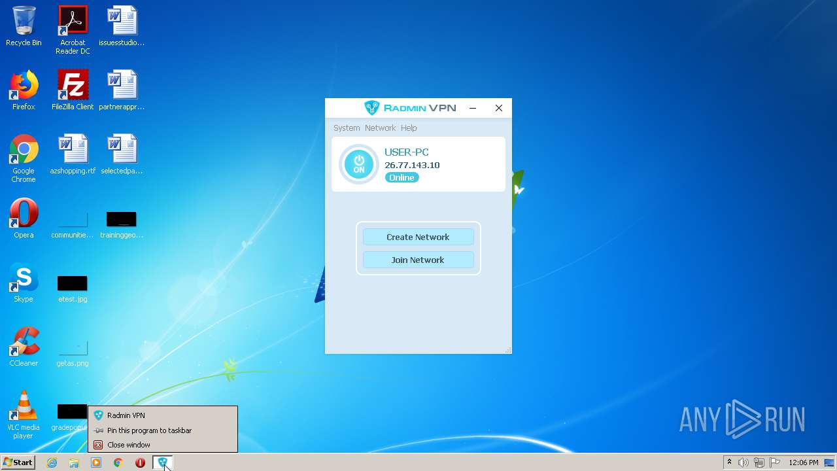Open Opera from the taskbar

click(140, 462)
